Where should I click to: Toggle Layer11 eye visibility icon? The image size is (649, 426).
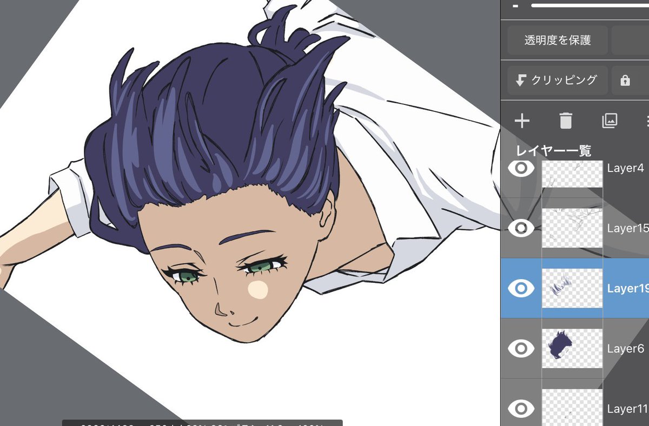click(521, 409)
